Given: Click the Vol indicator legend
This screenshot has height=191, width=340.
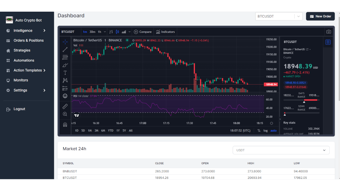Looking at the screenshot, I should (x=78, y=45).
